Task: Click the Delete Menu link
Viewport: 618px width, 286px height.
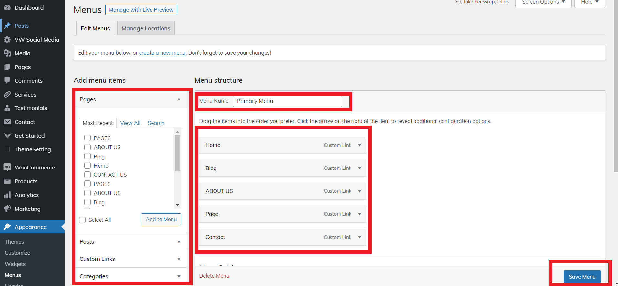Action: 214,276
